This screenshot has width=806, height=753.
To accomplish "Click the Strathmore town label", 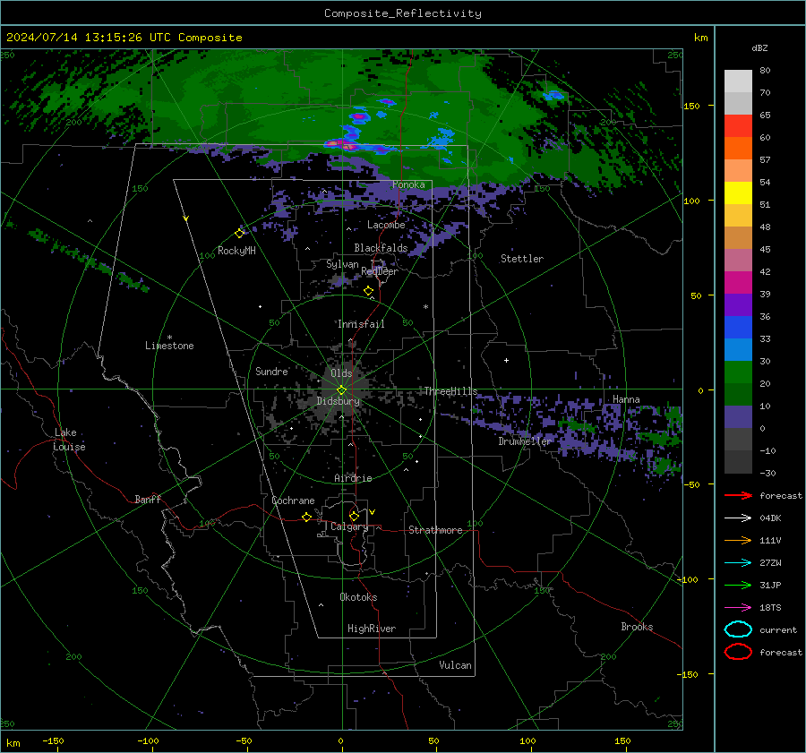I will click(435, 530).
